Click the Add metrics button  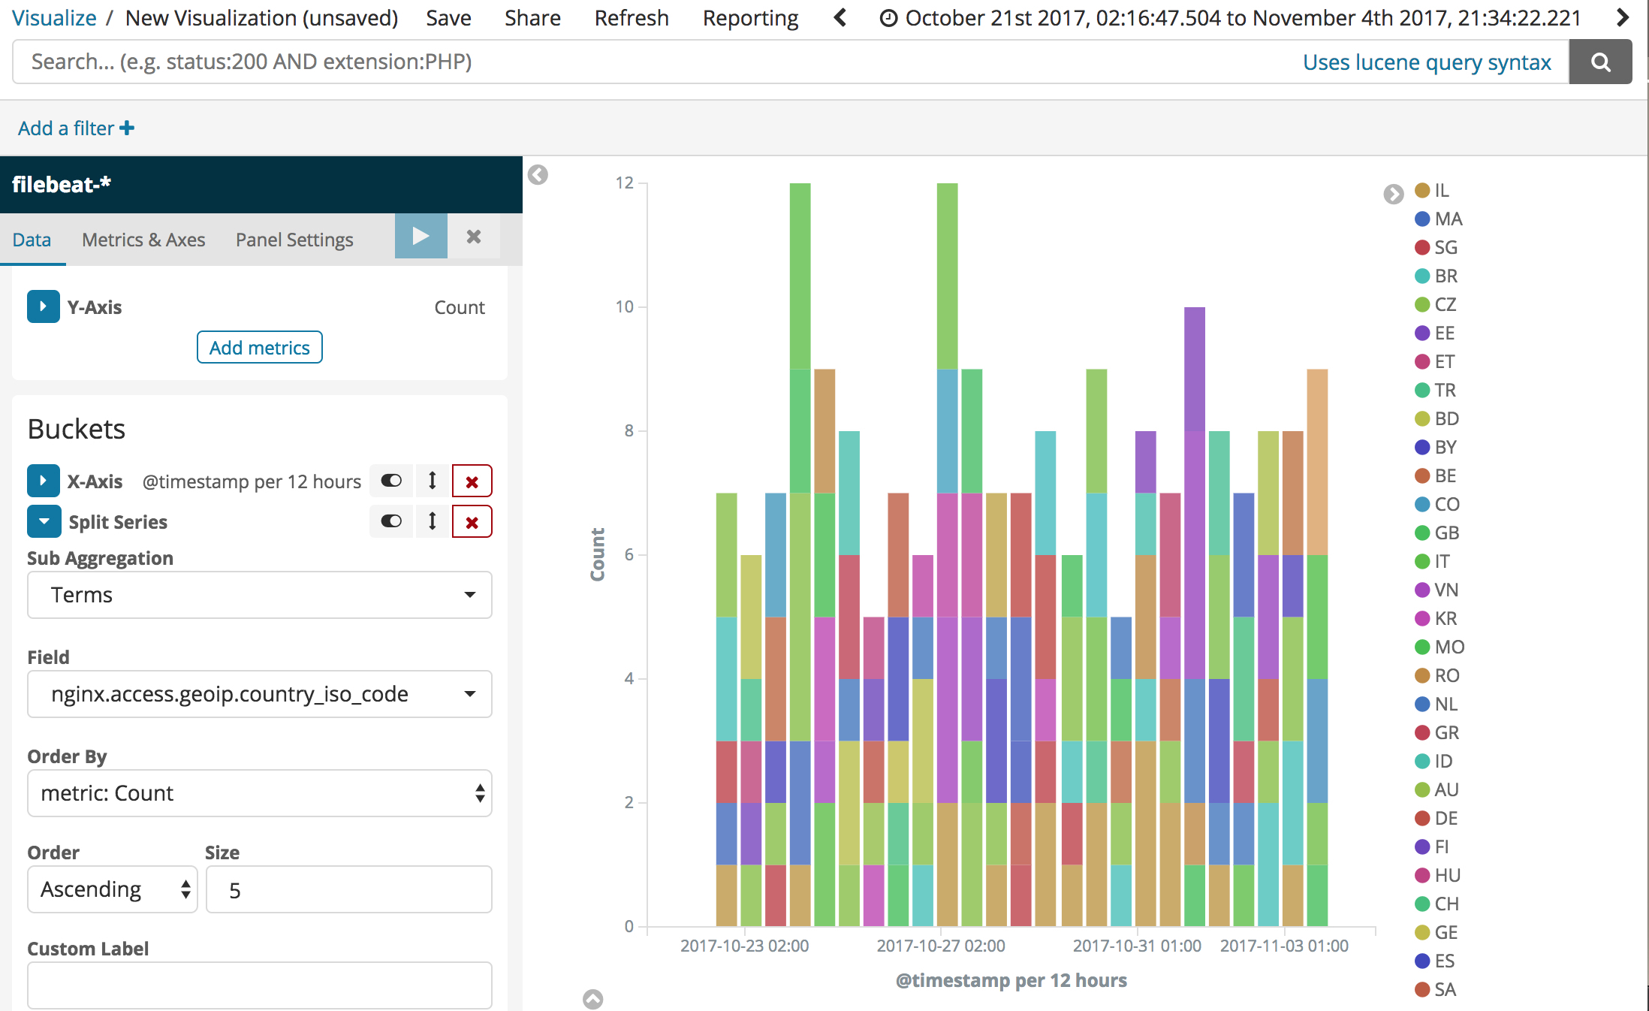point(259,348)
